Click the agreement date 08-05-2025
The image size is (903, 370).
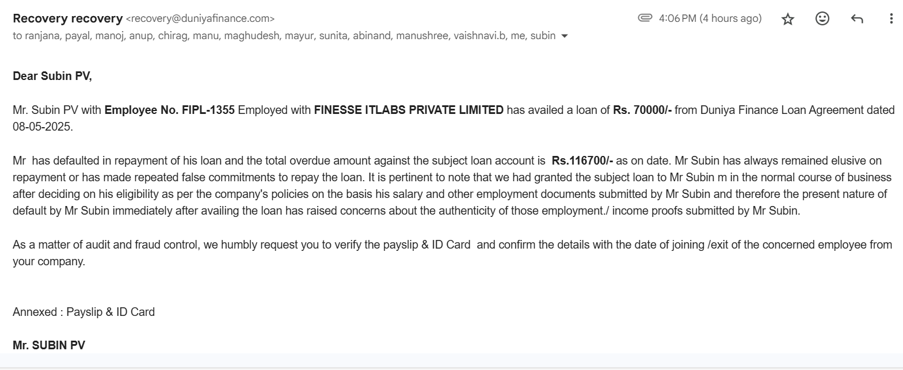(x=43, y=127)
